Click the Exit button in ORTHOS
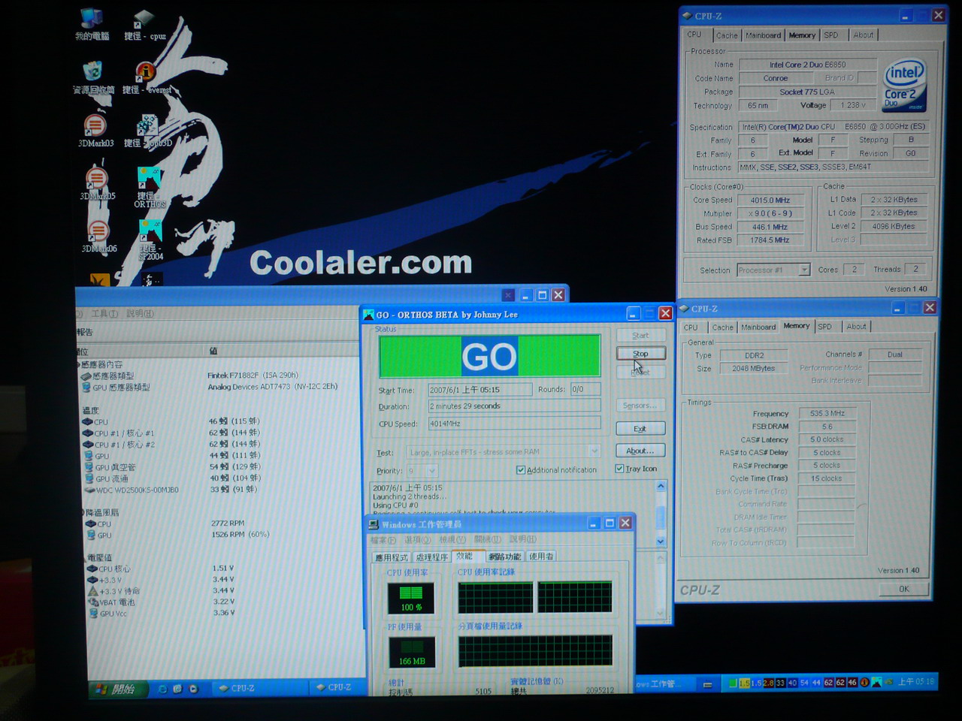The height and width of the screenshot is (721, 962). 640,429
